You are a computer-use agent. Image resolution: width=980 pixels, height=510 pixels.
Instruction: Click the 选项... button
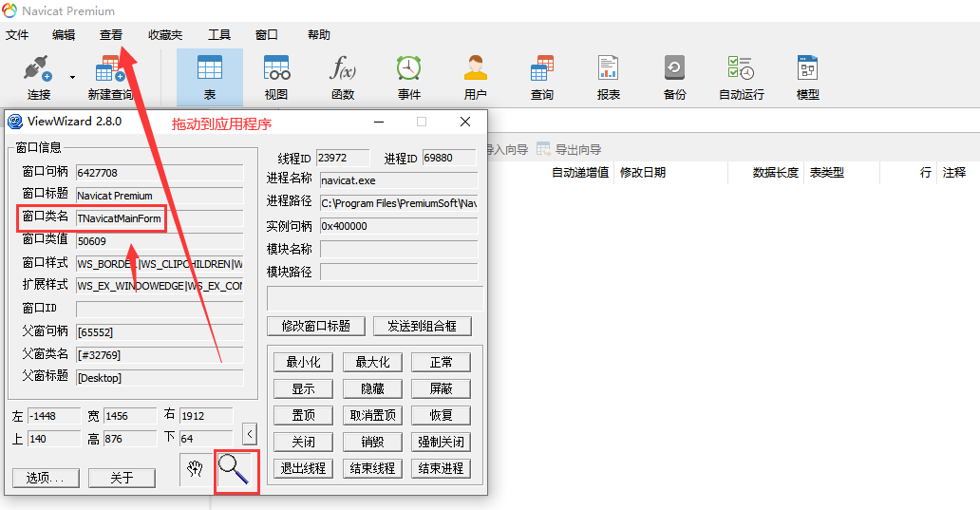click(46, 478)
